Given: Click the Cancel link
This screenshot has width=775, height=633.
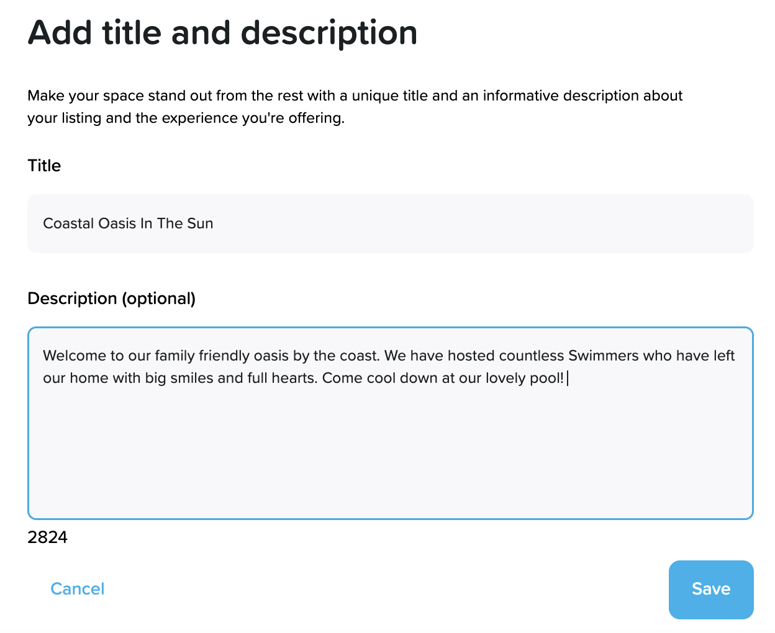Looking at the screenshot, I should (x=77, y=589).
